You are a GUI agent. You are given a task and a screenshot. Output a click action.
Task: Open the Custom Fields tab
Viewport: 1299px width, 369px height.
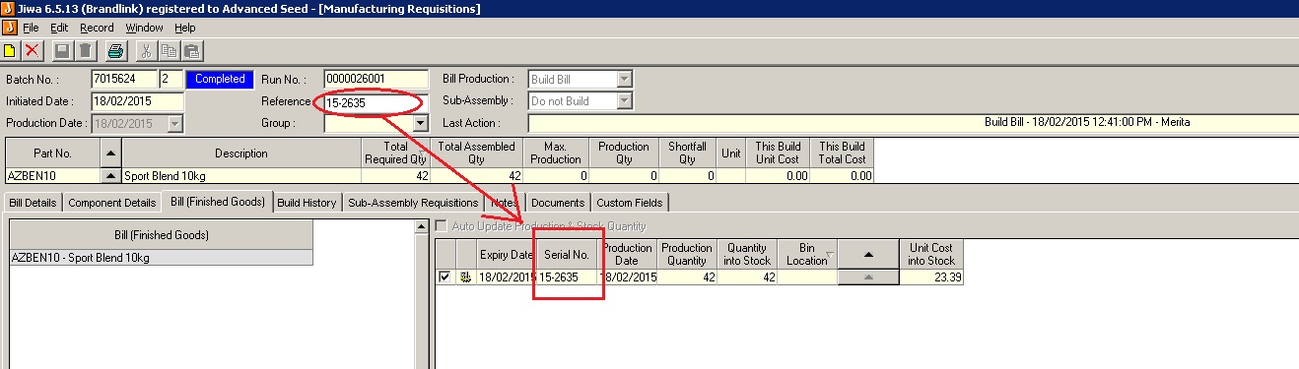[x=630, y=203]
